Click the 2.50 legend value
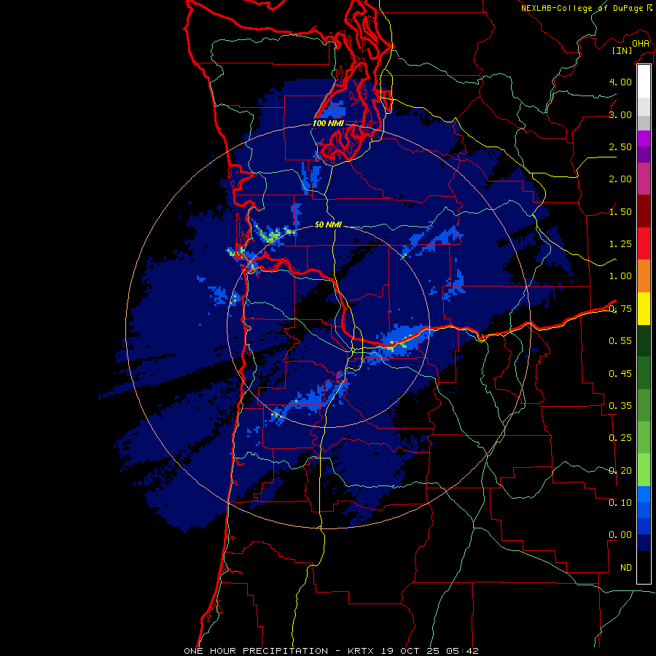The image size is (656, 656). tap(620, 147)
